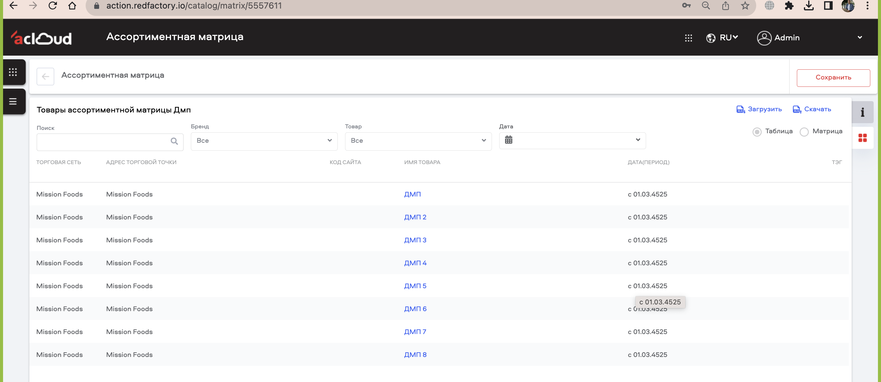Click the date cell in ДМП 8 row
The width and height of the screenshot is (881, 382).
647,354
